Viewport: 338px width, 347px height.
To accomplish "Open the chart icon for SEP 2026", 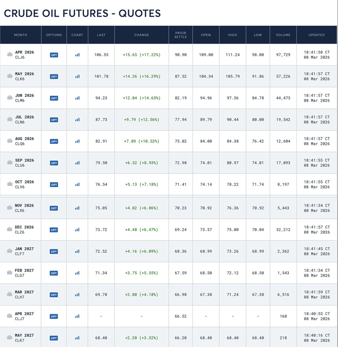I will click(77, 163).
